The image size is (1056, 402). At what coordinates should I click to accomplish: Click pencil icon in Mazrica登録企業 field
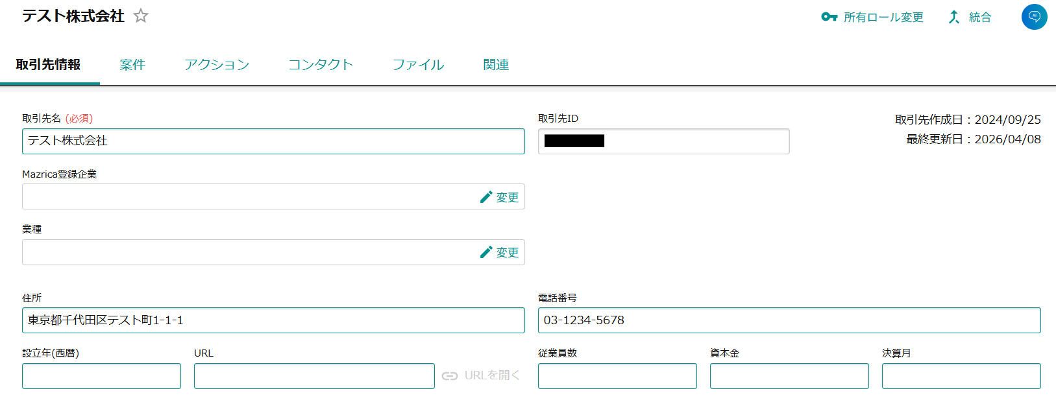(486, 197)
